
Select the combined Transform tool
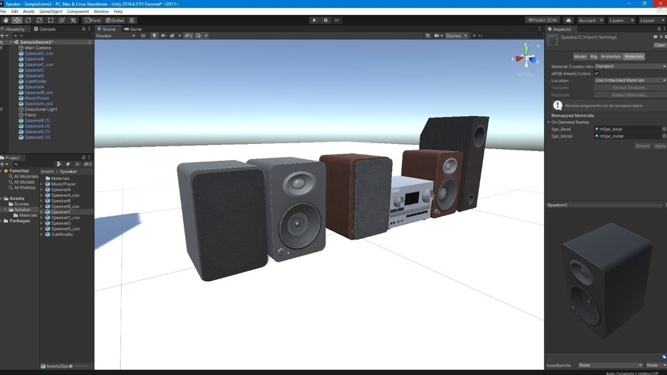tap(62, 20)
